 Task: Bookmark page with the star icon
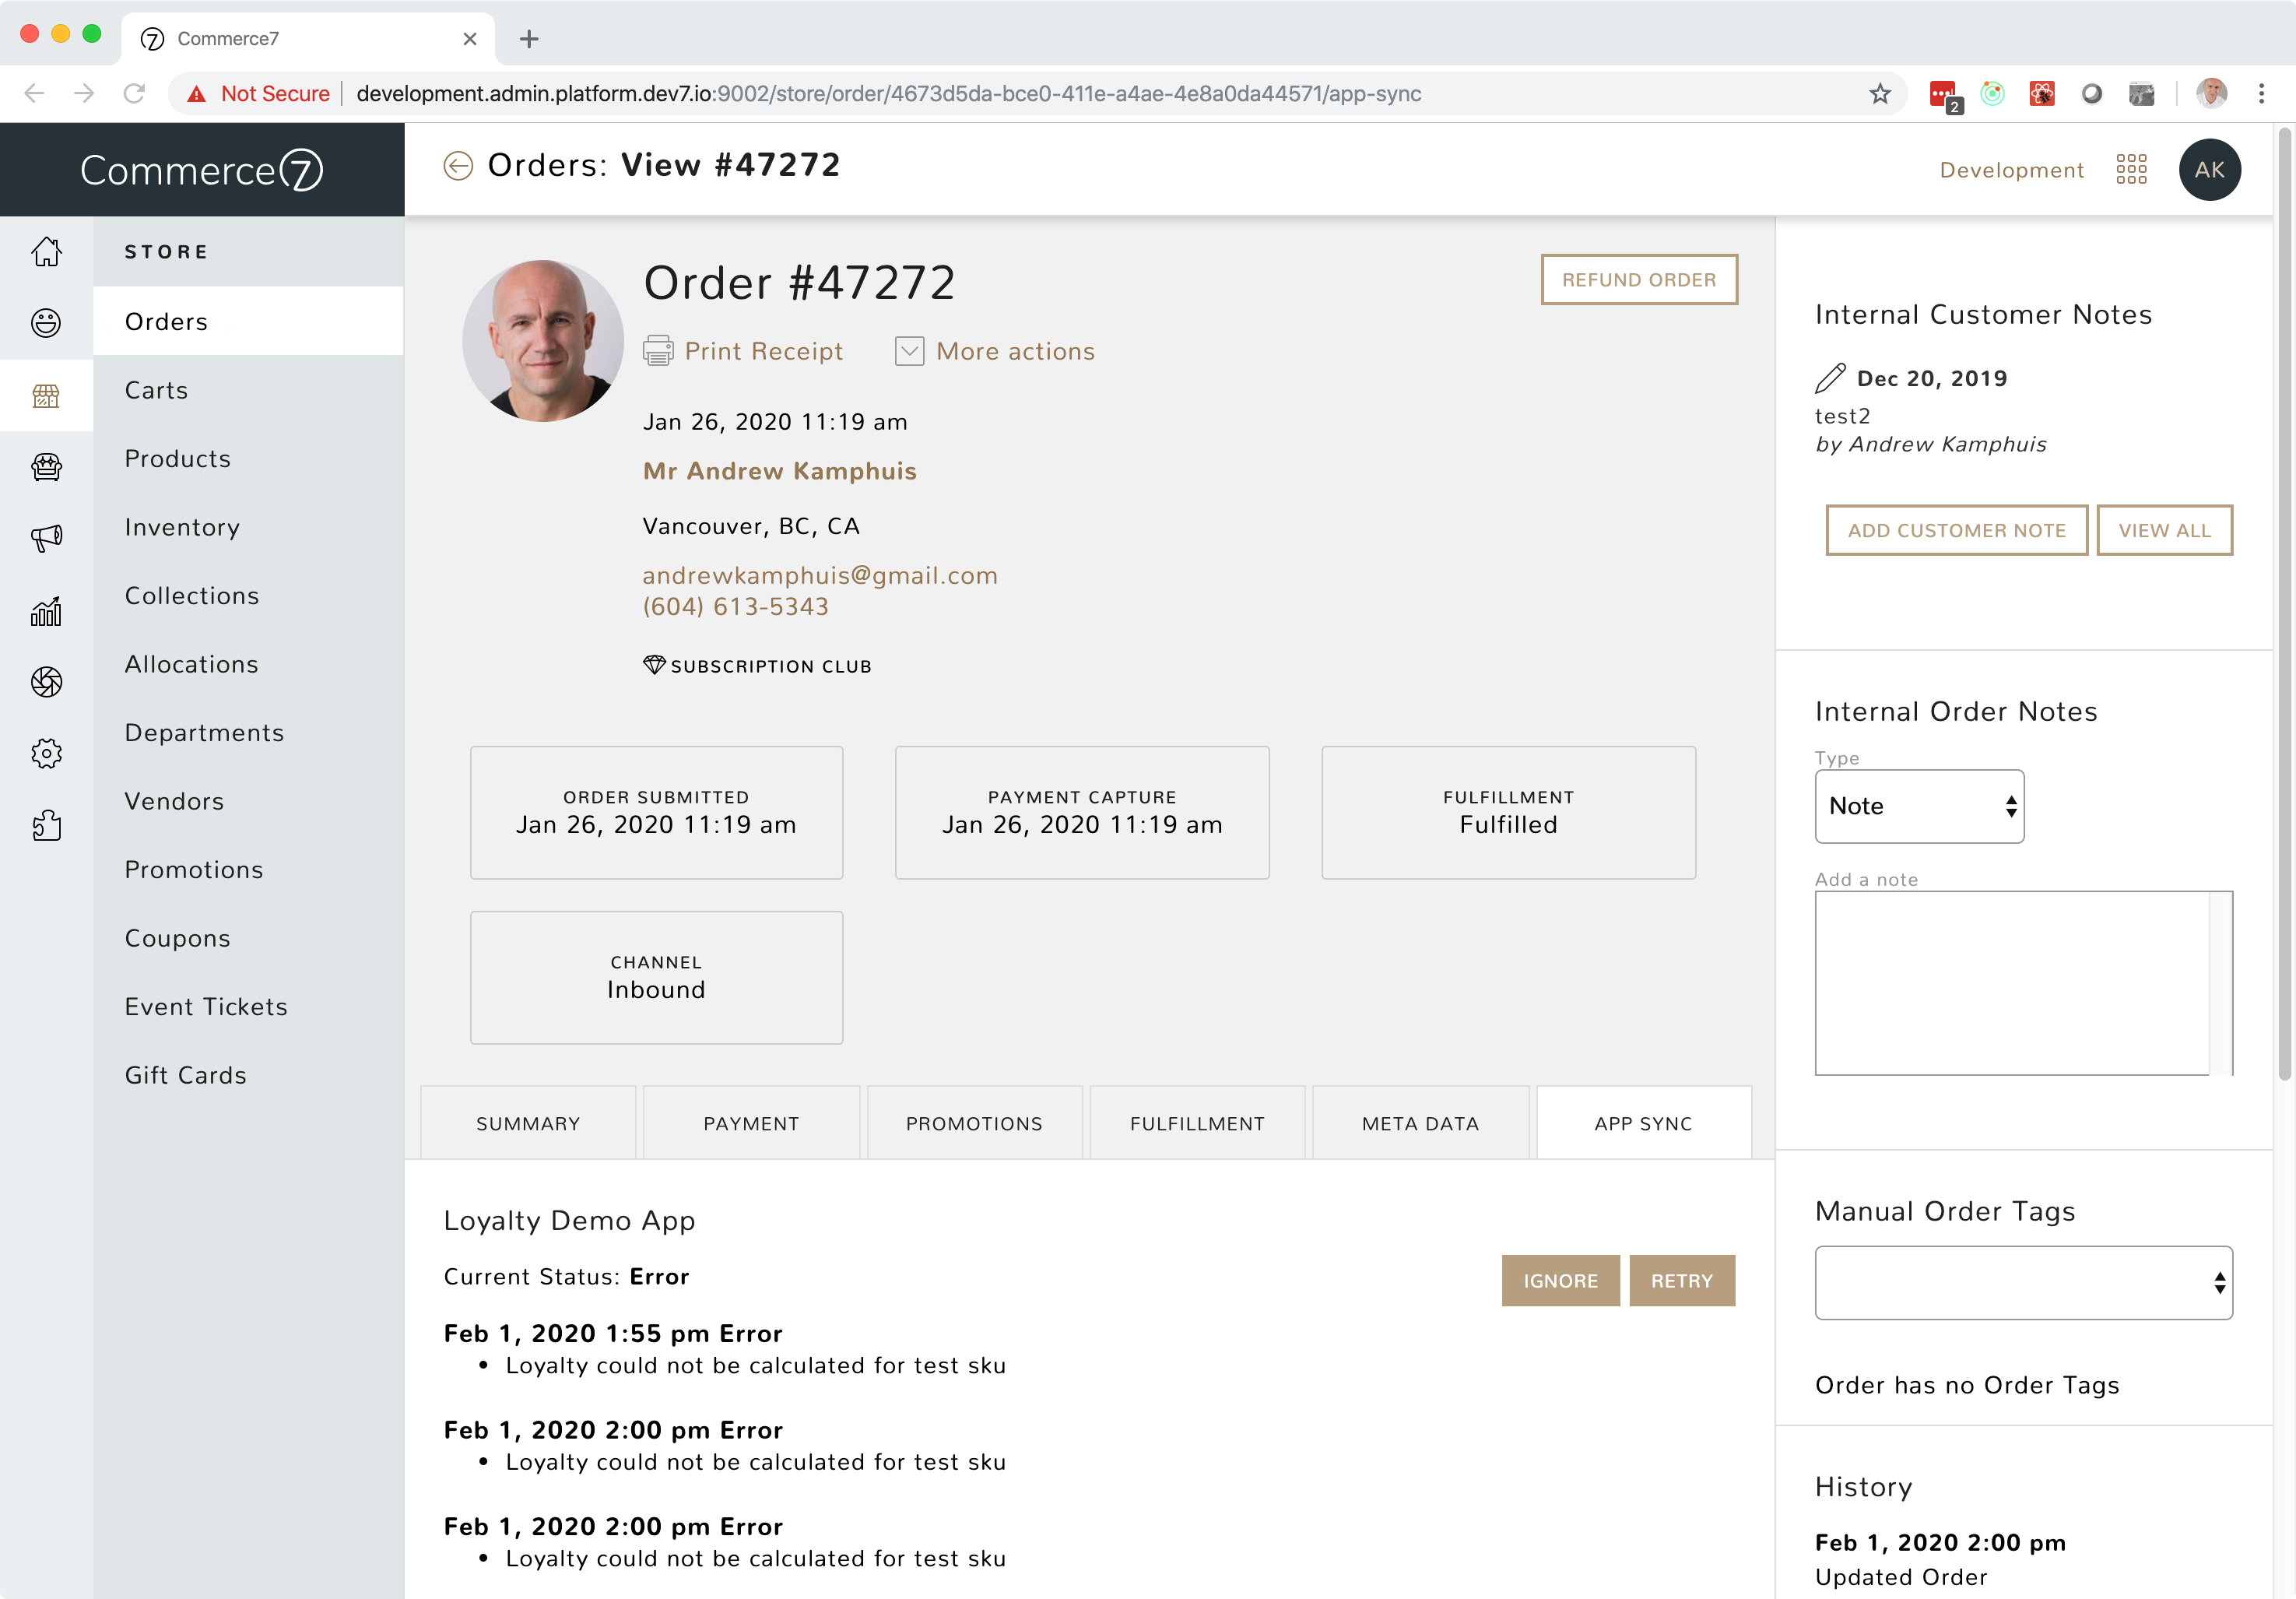(1880, 94)
